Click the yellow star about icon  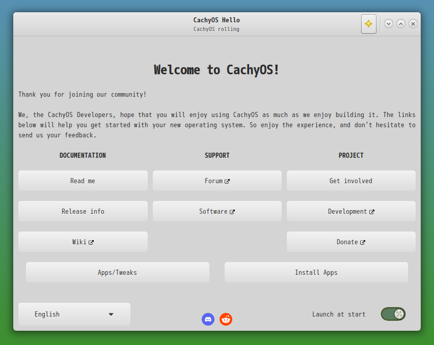pos(368,24)
